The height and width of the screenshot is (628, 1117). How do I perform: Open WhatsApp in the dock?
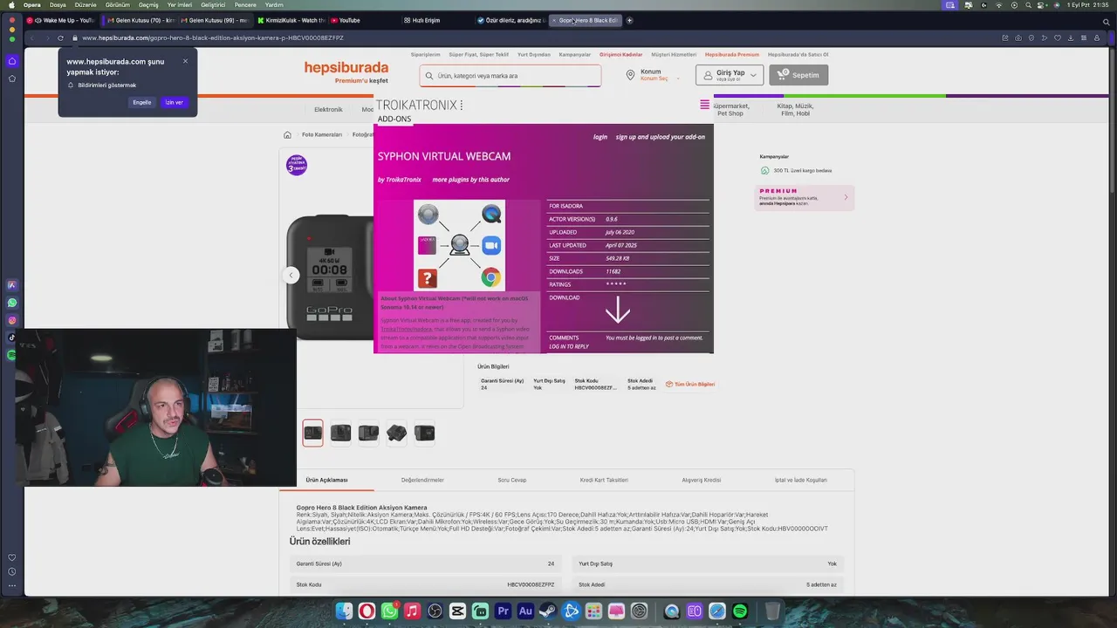389,611
